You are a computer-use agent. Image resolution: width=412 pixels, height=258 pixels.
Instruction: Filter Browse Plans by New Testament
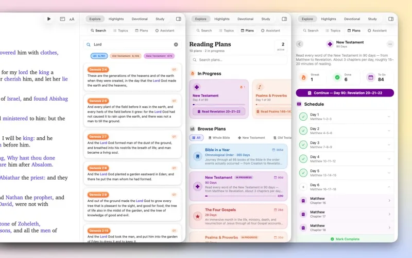point(251,138)
